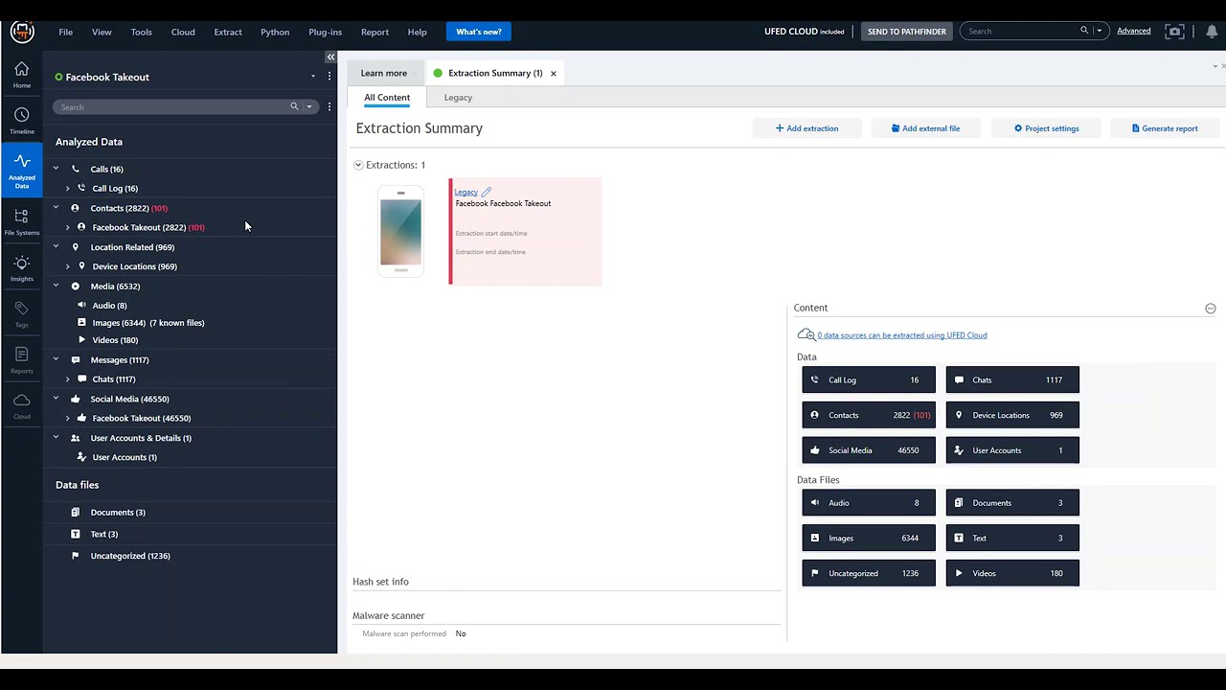Click the UFED Cloud data sources link
This screenshot has width=1226, height=690.
[x=902, y=335]
